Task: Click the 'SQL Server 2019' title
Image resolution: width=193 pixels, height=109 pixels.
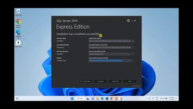Action: (67, 21)
